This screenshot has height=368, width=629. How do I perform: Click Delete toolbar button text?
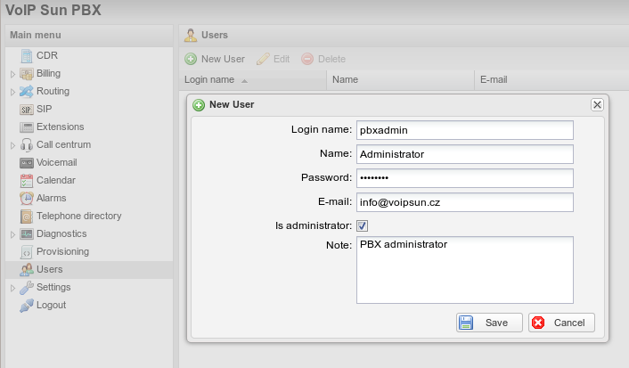[x=331, y=59]
